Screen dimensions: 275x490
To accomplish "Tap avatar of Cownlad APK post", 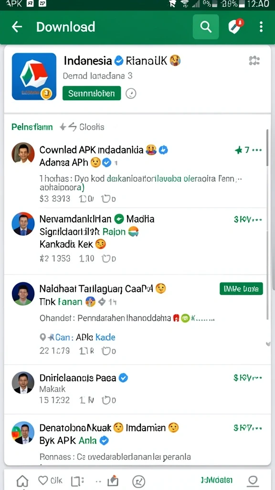I will coord(23,154).
